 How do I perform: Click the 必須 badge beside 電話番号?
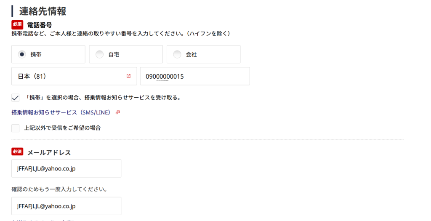point(17,25)
